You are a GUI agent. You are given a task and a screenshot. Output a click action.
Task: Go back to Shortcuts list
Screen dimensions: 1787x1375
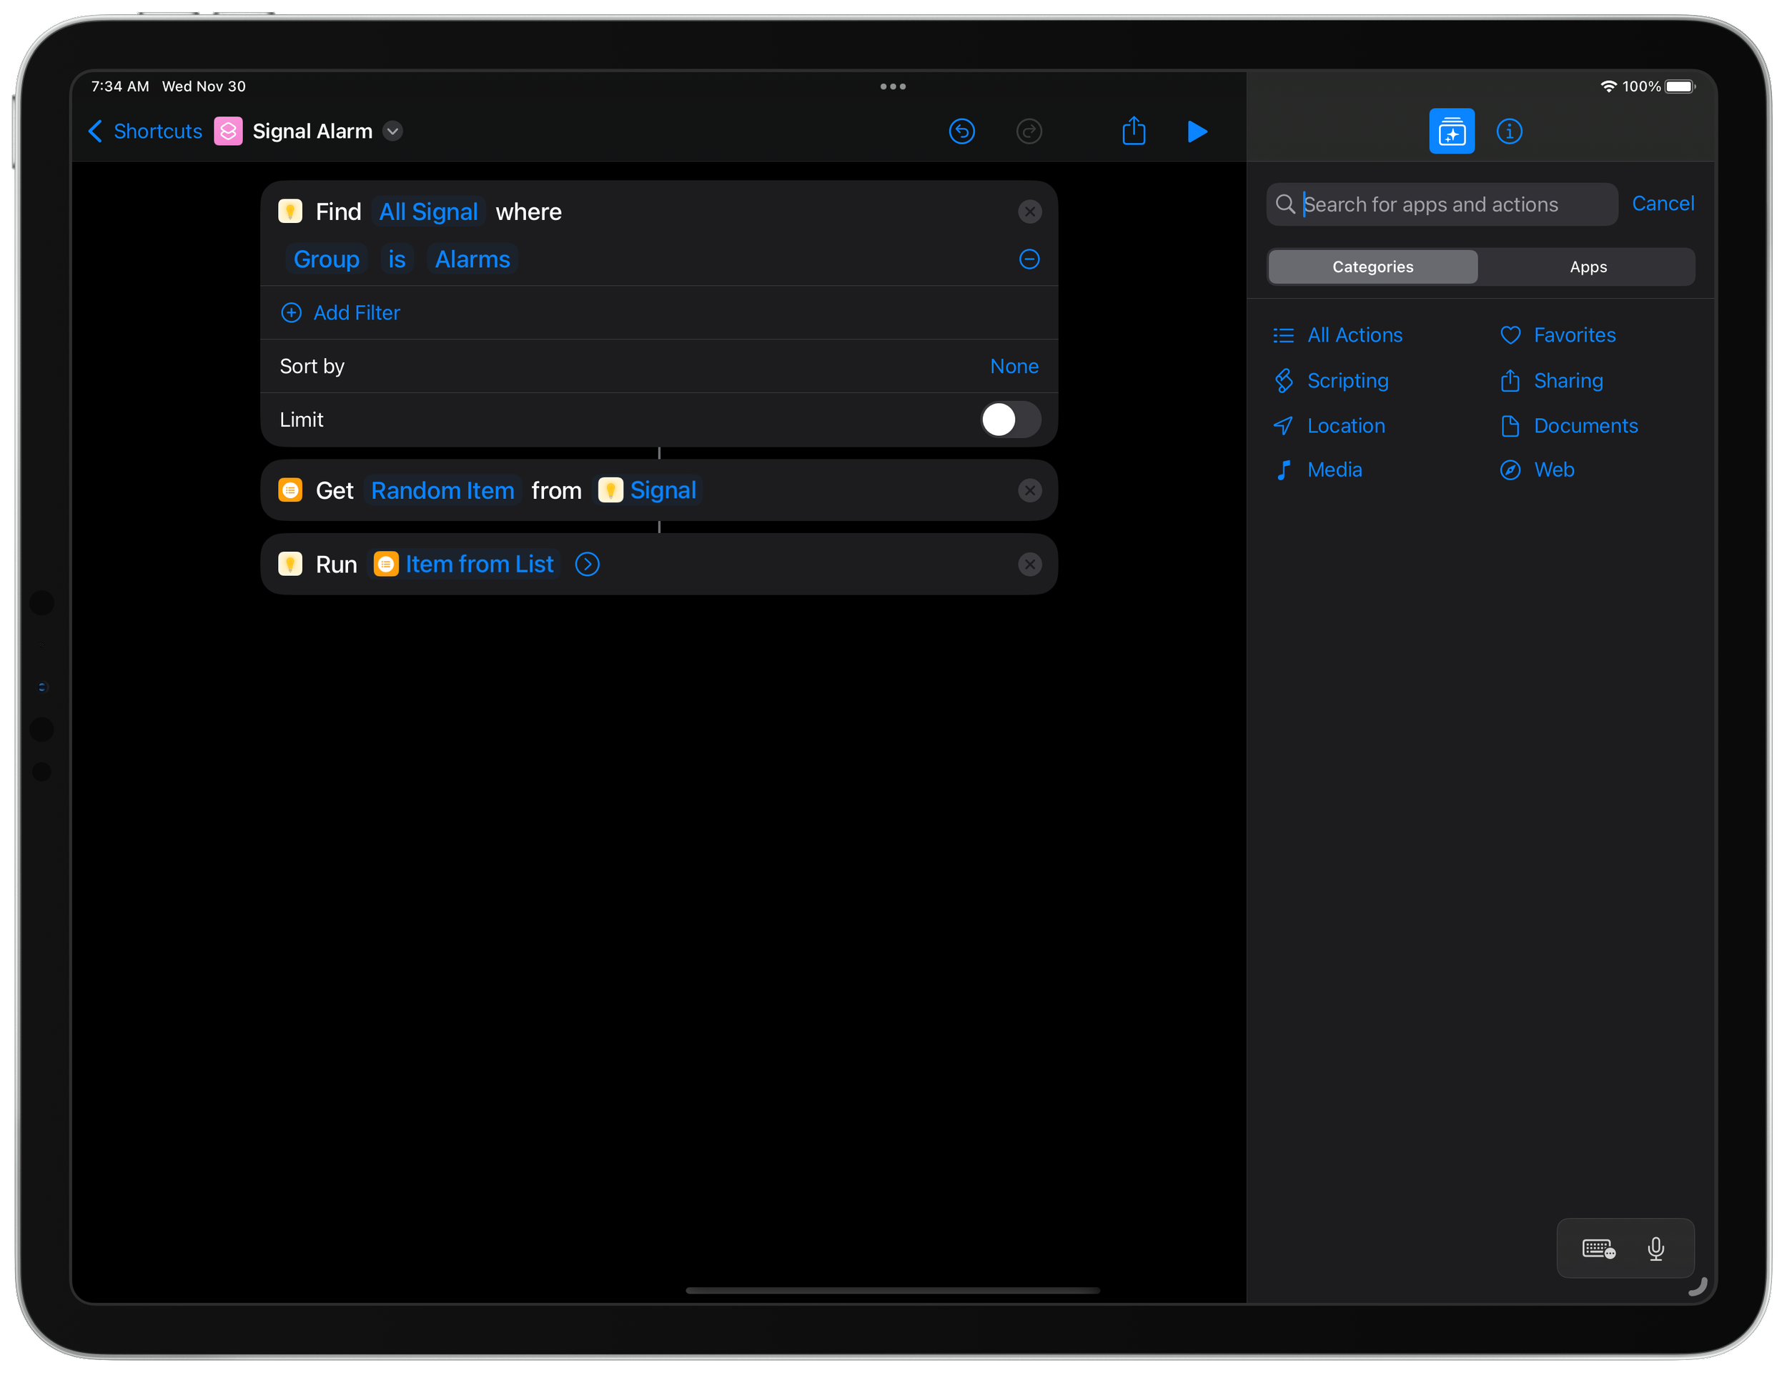pyautogui.click(x=145, y=131)
